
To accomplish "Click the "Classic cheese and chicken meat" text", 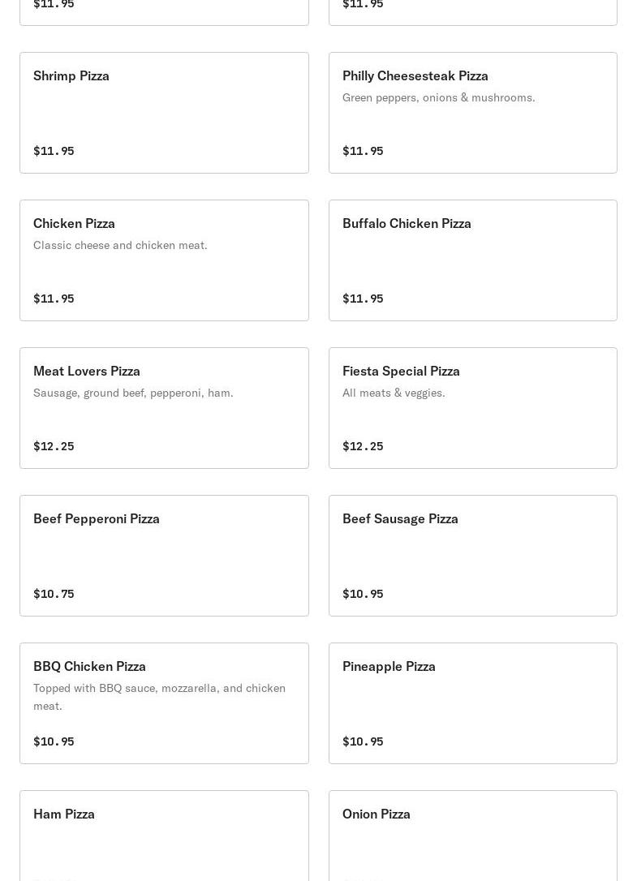I will pyautogui.click(x=120, y=245).
